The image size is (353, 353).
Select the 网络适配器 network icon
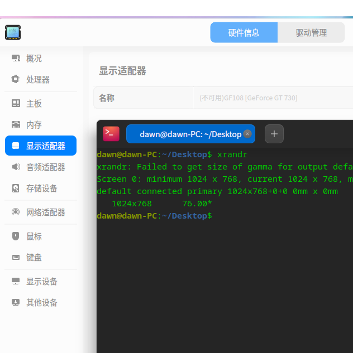click(x=16, y=212)
